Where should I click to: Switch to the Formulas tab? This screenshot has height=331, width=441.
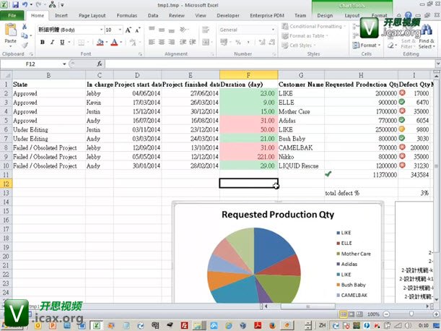pyautogui.click(x=127, y=15)
